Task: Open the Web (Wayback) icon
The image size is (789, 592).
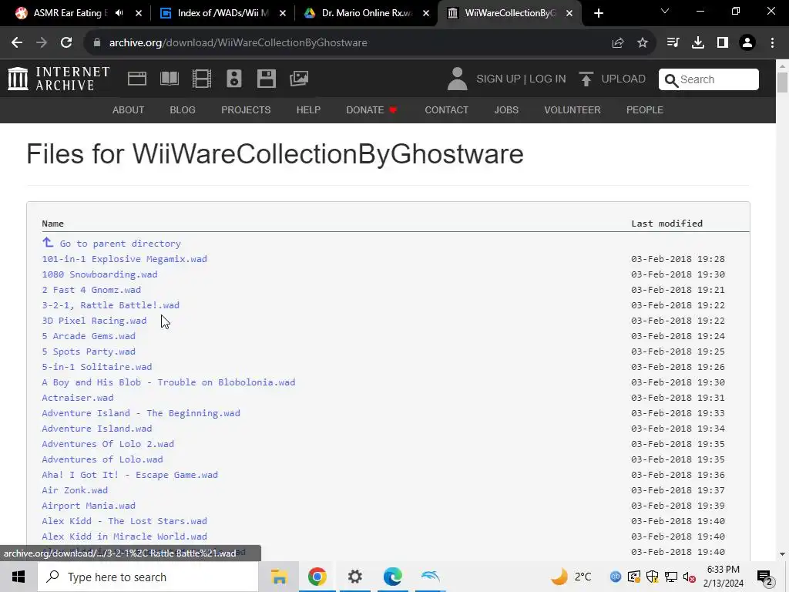Action: [x=137, y=79]
